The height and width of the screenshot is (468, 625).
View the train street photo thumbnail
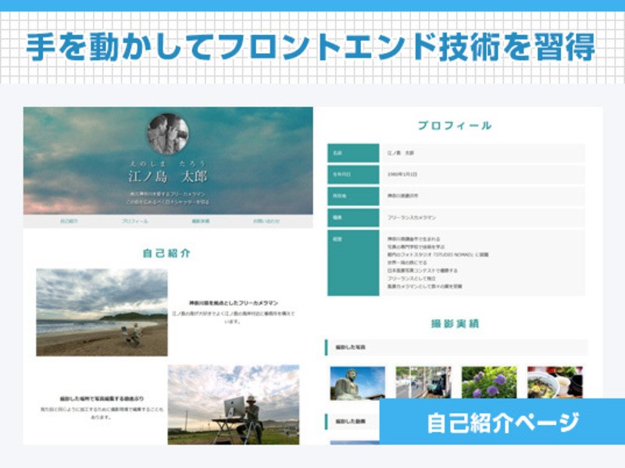(423, 383)
